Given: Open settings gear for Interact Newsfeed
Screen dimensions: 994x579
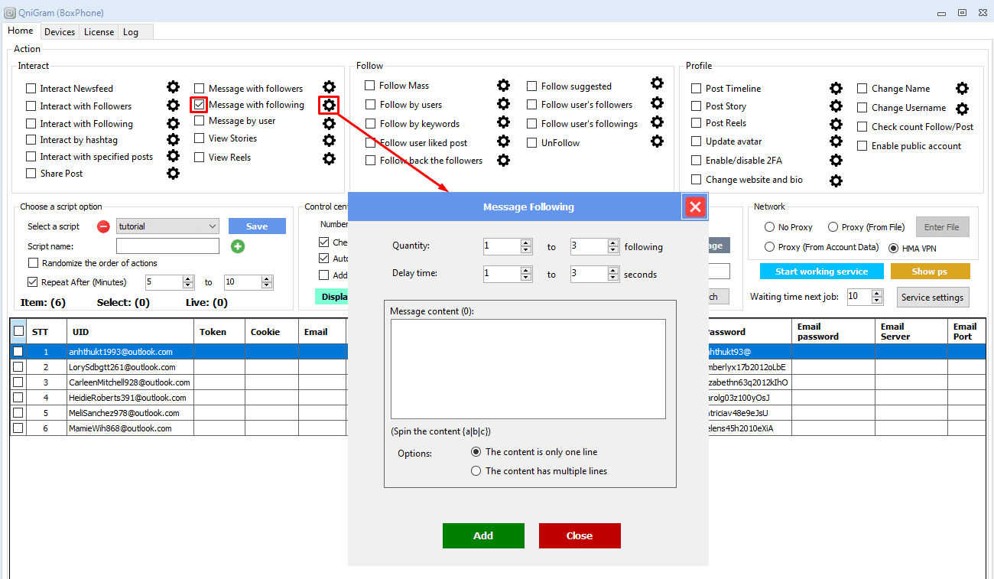Looking at the screenshot, I should 174,87.
